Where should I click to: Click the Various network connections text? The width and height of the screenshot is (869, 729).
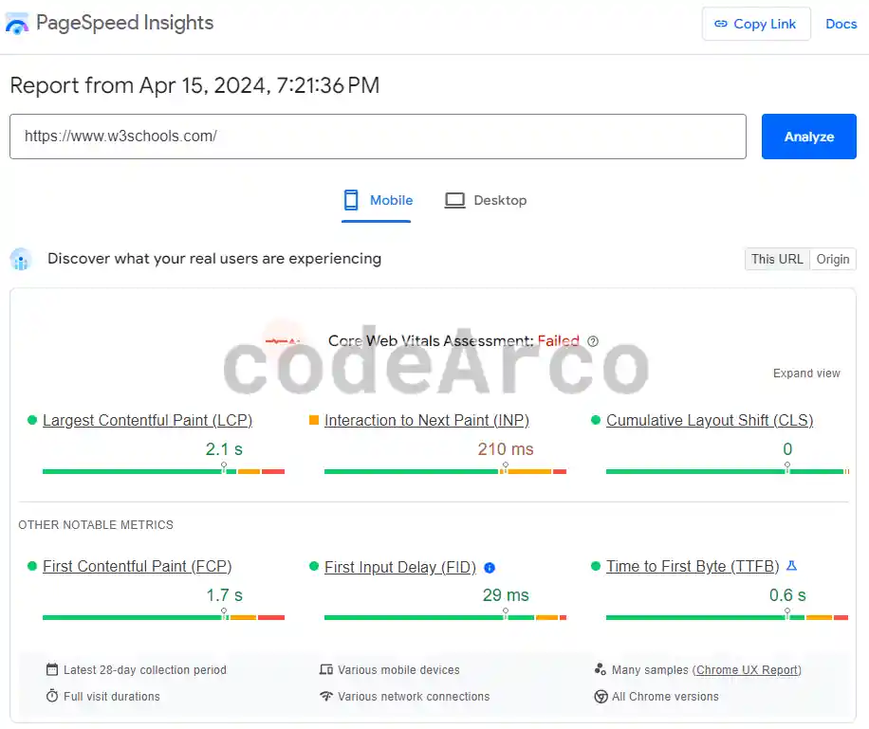click(414, 697)
